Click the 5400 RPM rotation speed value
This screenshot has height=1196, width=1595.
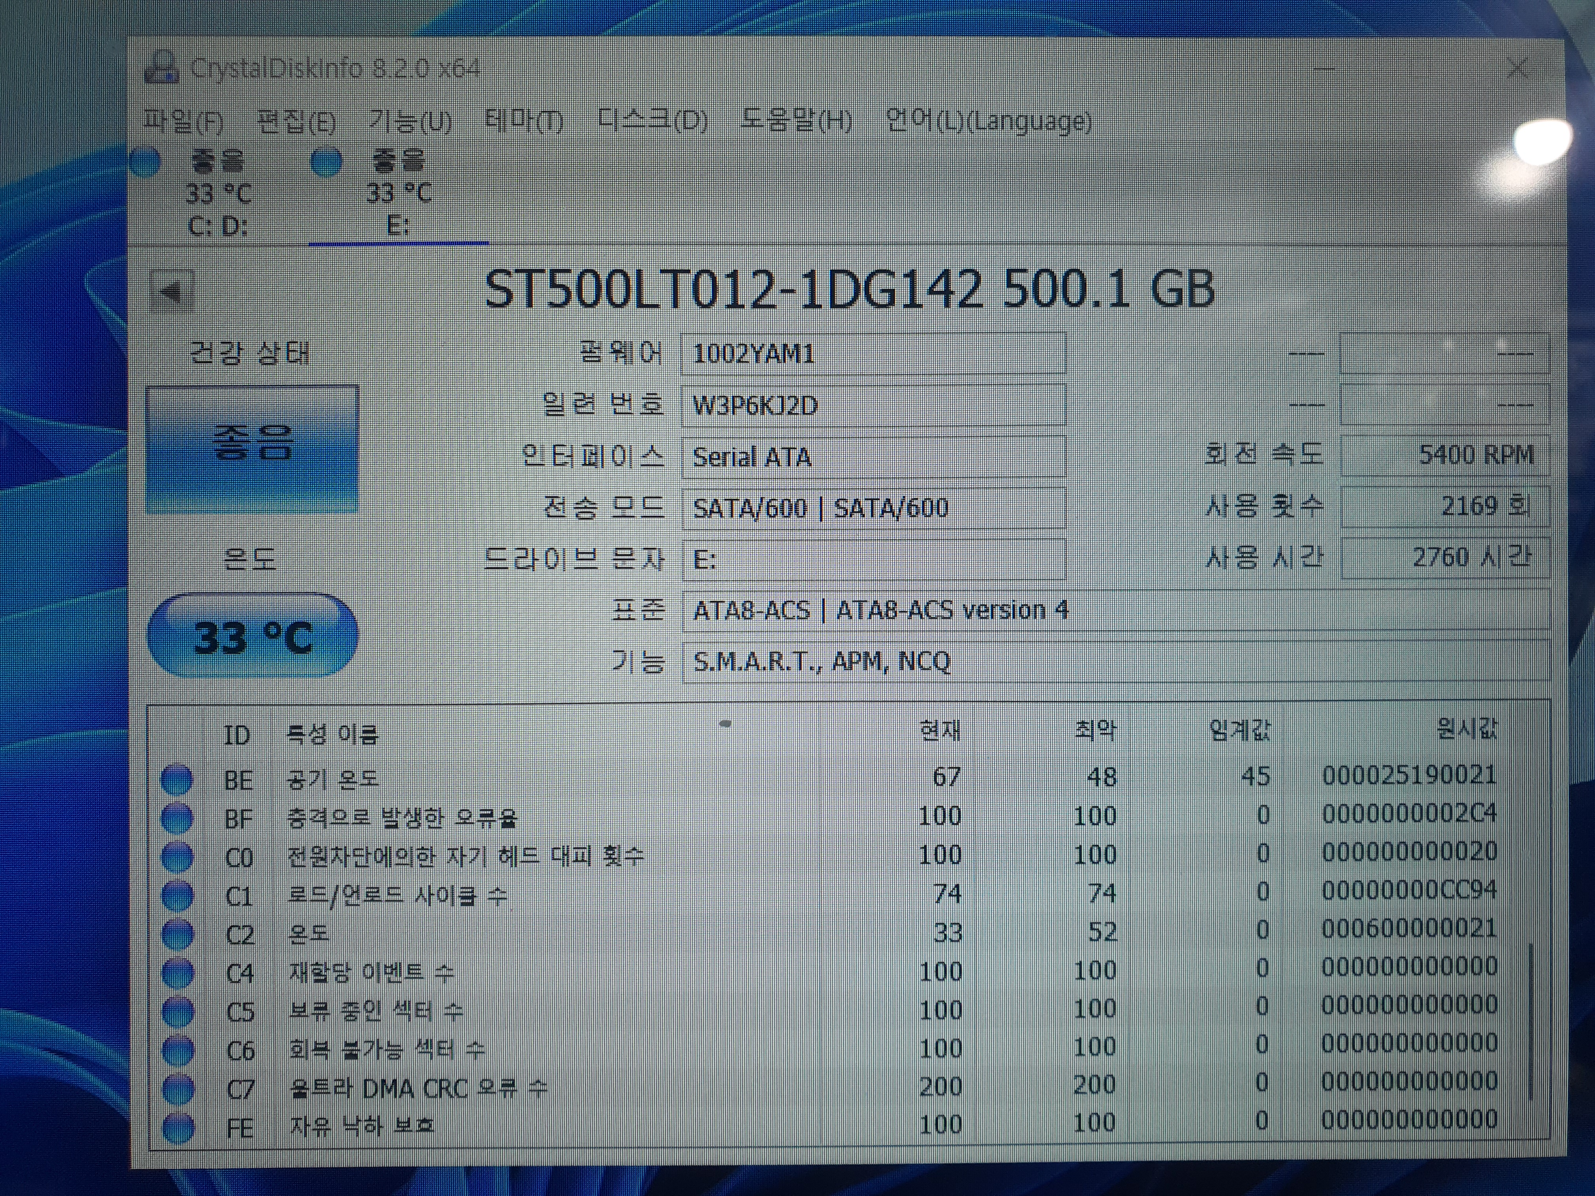tap(1445, 455)
